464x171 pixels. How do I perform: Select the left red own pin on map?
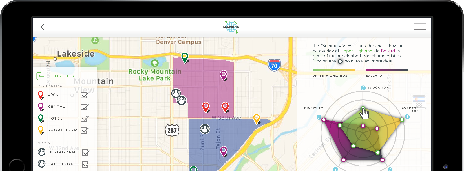(x=206, y=107)
